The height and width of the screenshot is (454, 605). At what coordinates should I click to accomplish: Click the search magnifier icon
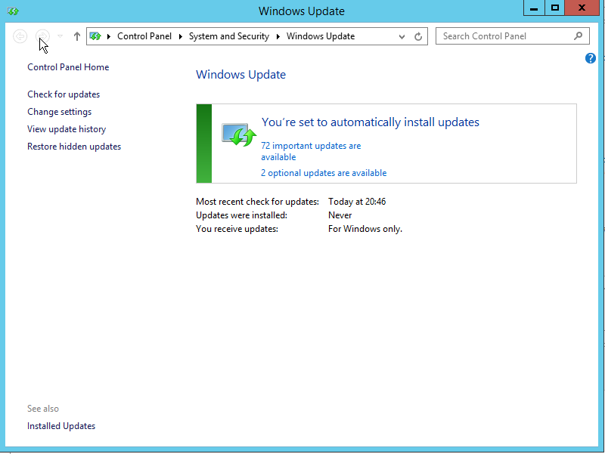(578, 36)
